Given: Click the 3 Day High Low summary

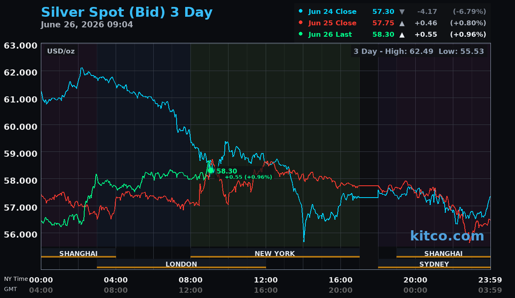Looking at the screenshot, I should pyautogui.click(x=419, y=51).
